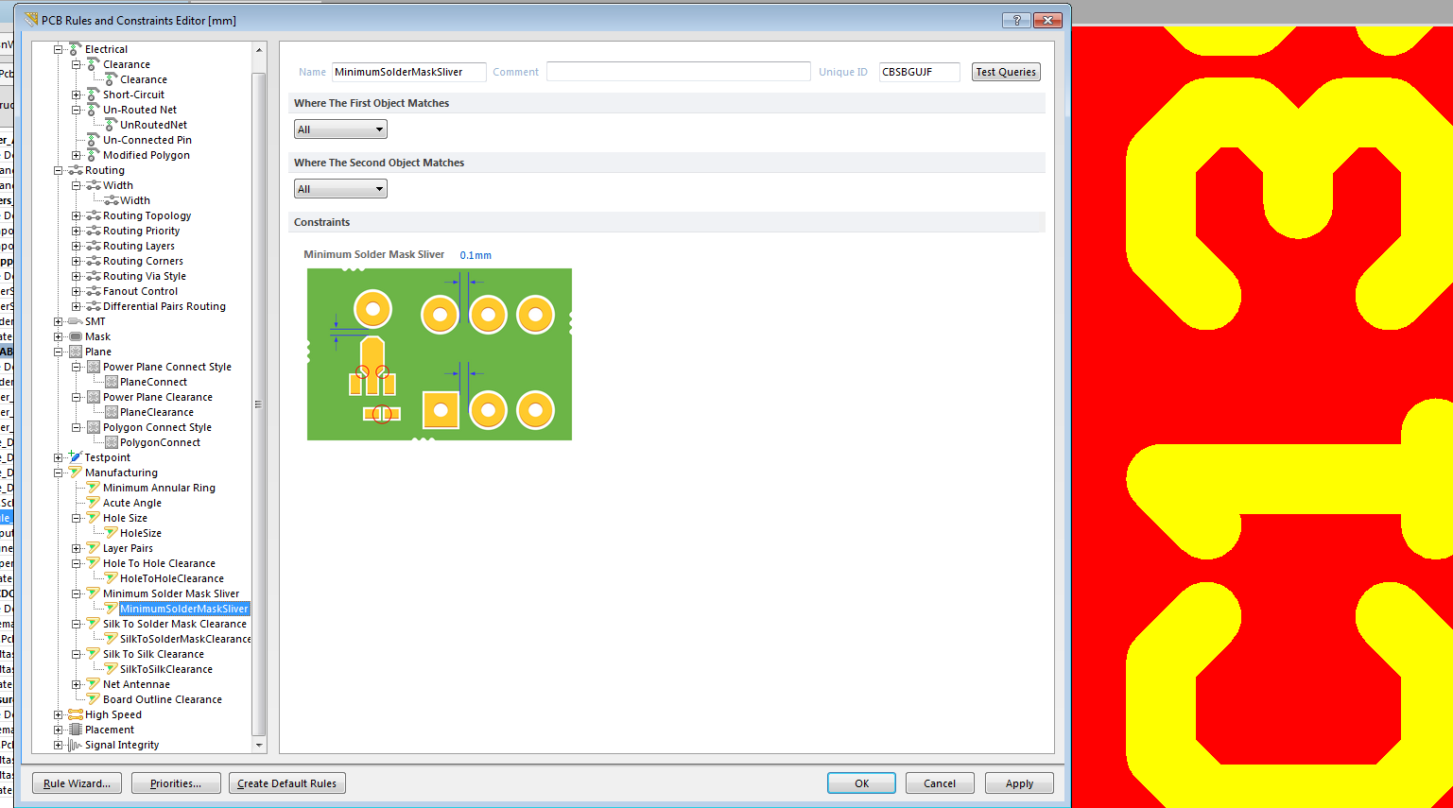Click into the Comment field
Viewport: 1453px width, 808px height.
[x=678, y=72]
